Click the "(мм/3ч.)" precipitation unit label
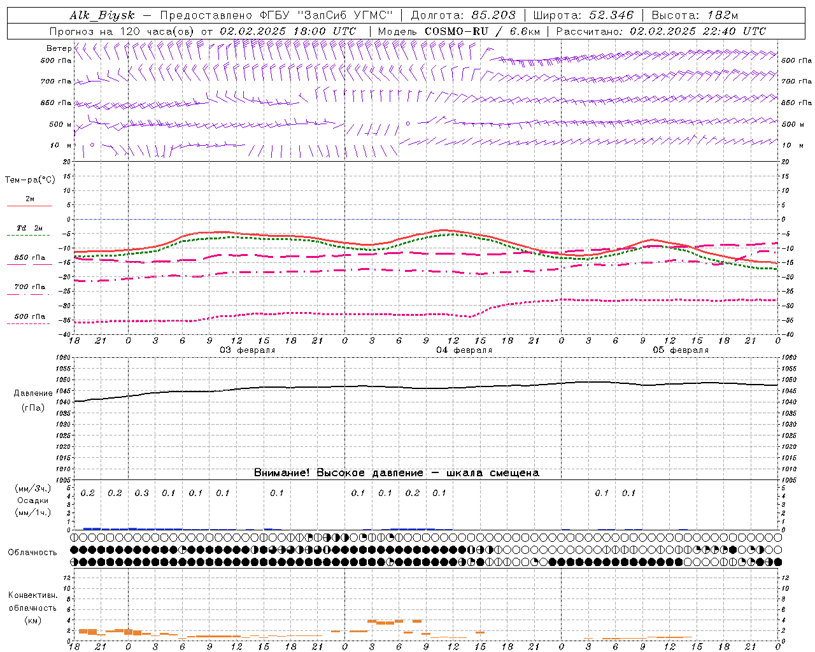The width and height of the screenshot is (815, 652). pos(32,488)
